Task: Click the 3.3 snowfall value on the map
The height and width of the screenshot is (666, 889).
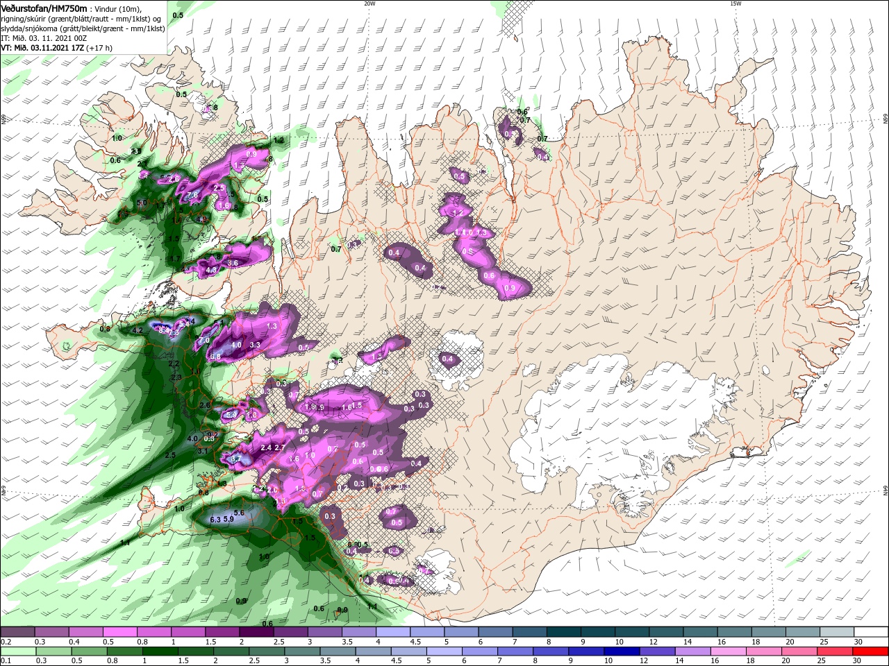Action: (254, 345)
